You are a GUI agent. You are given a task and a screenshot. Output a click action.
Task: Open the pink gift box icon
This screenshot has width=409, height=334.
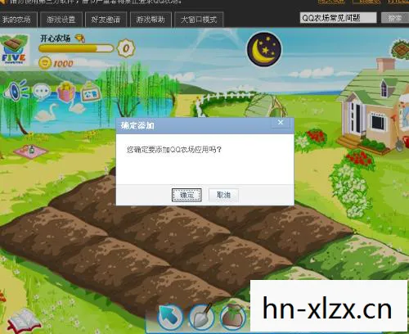point(65,92)
